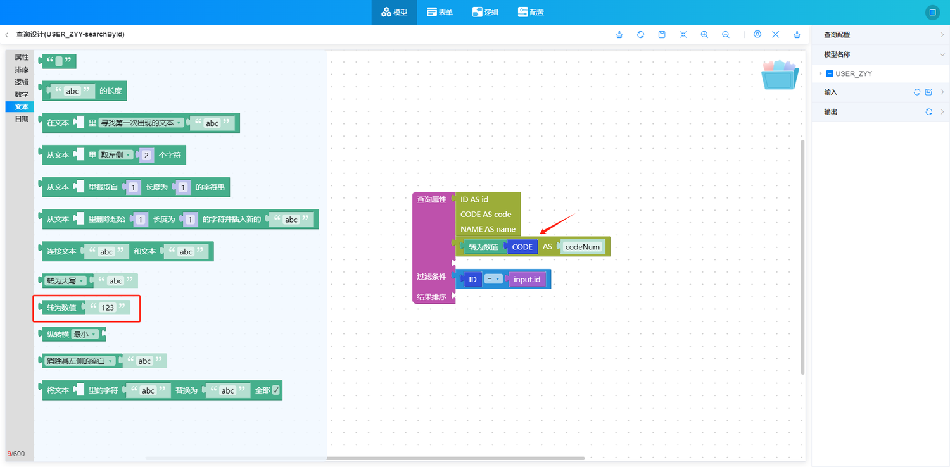Zoom out with the magnifier minus icon
Image resolution: width=950 pixels, height=467 pixels.
[726, 35]
